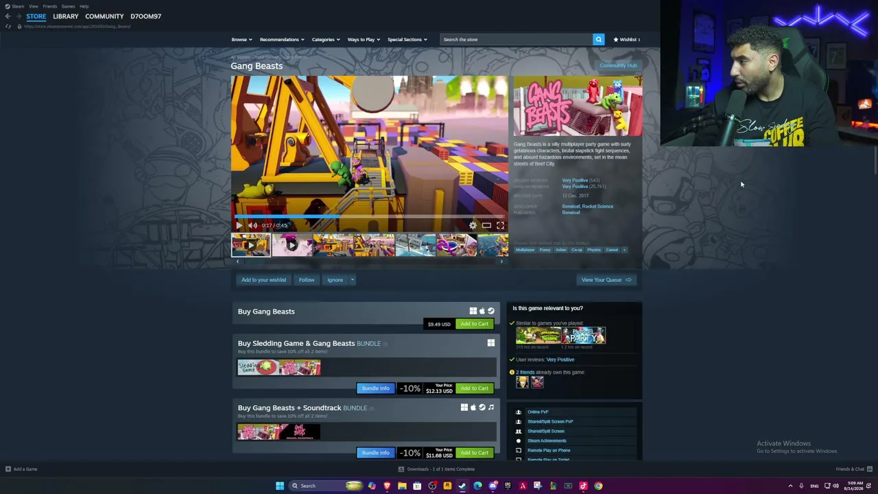The height and width of the screenshot is (494, 878).
Task: Open Microsoft Edge from the taskbar
Action: pos(477,486)
